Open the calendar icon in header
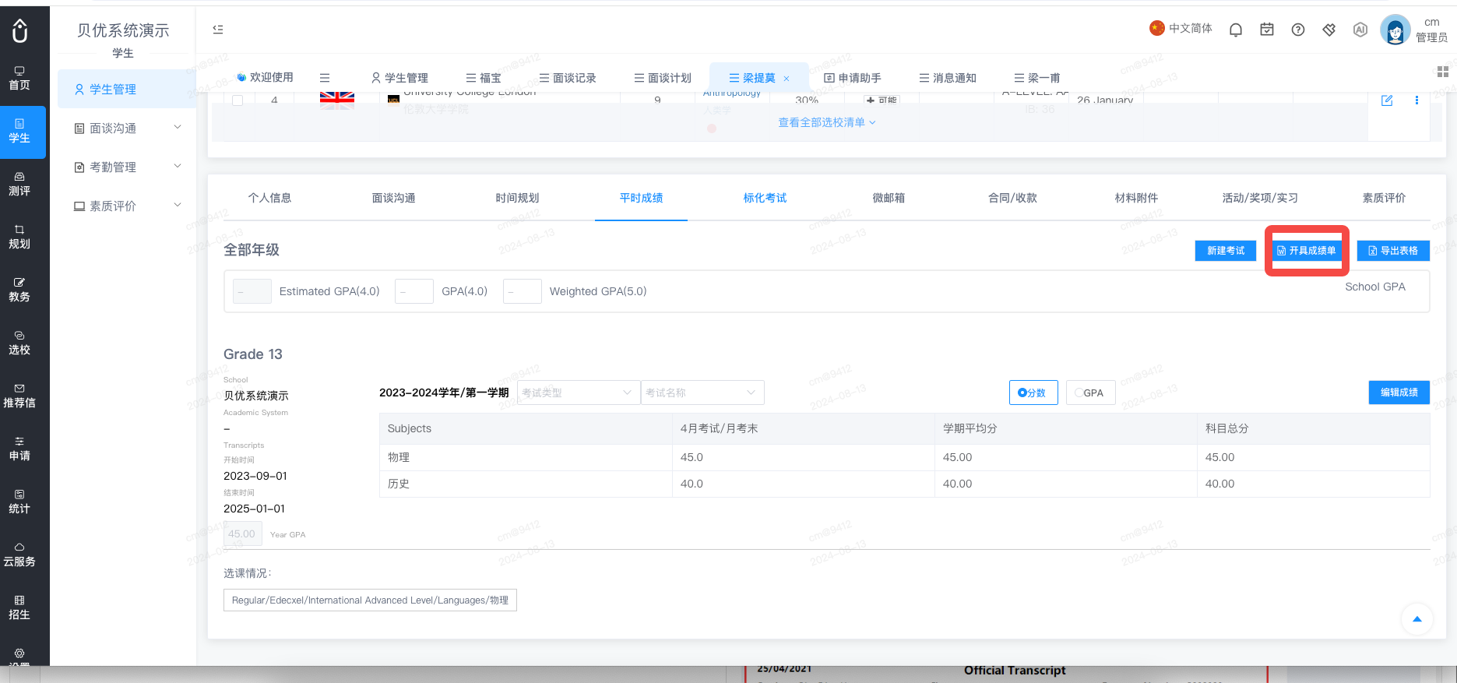Image resolution: width=1457 pixels, height=683 pixels. pyautogui.click(x=1267, y=30)
